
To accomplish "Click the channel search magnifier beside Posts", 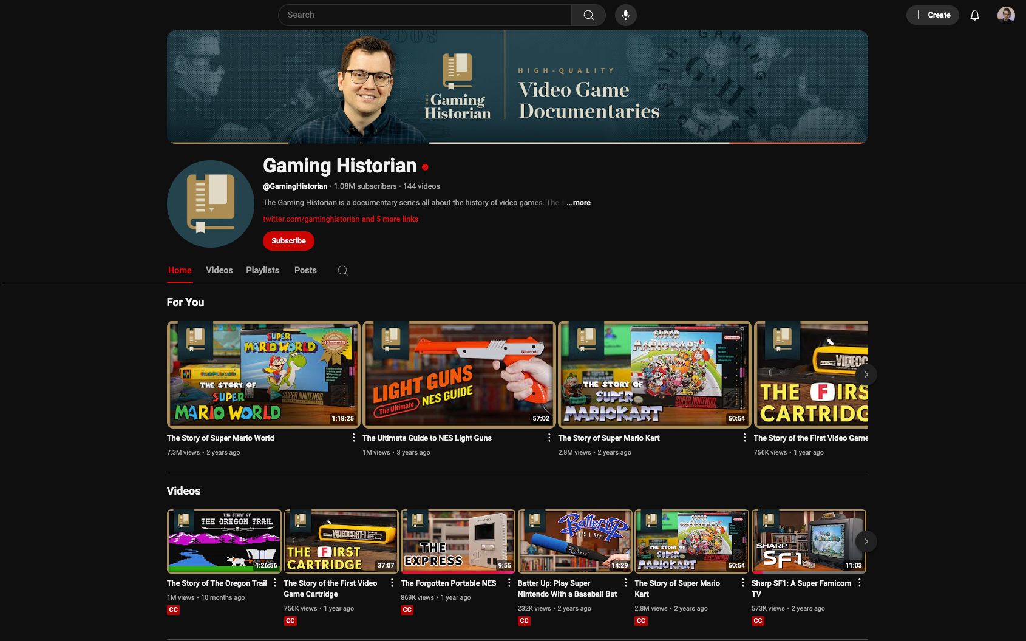I will coord(342,271).
